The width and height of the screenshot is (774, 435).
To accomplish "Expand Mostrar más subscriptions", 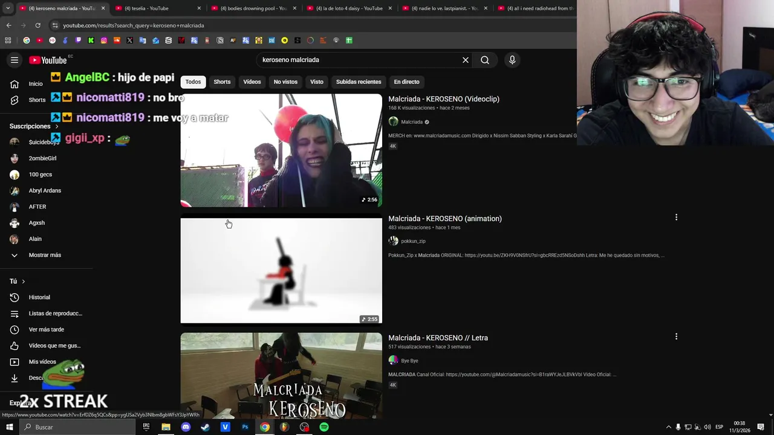I will tap(45, 255).
